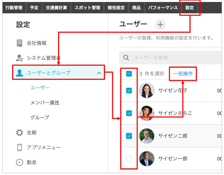The image size is (224, 175).
Task: Select the 商品 tab
Action: 136,8
